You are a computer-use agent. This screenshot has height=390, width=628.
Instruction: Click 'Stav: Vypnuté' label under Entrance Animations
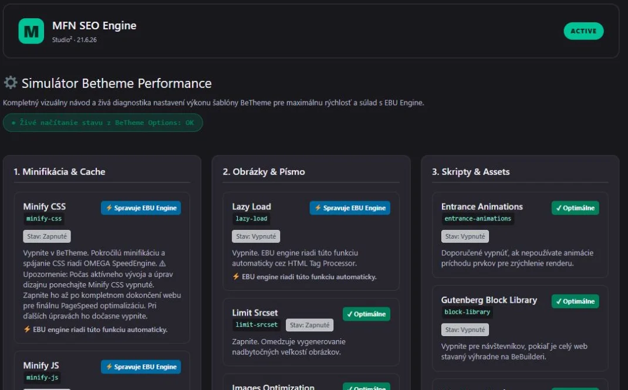coord(465,236)
